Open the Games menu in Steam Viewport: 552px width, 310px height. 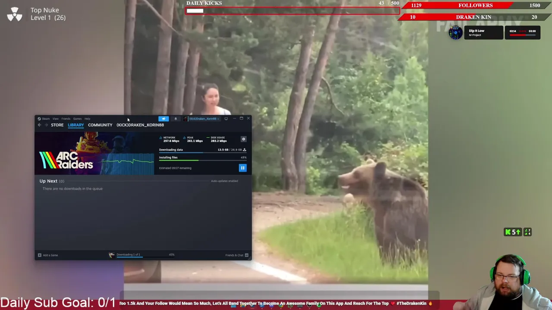click(77, 119)
